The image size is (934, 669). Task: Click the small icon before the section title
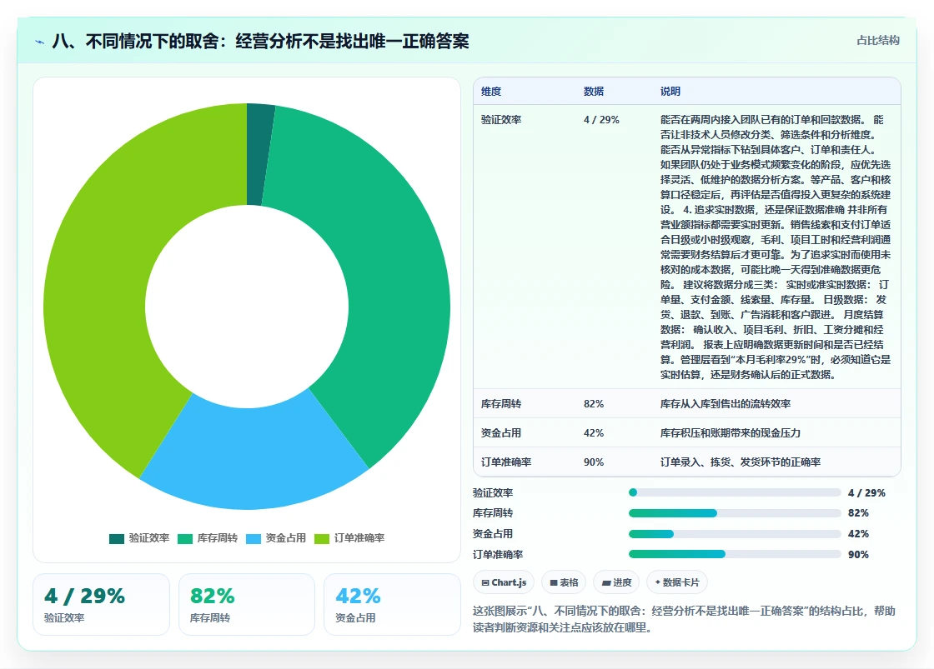[40, 42]
